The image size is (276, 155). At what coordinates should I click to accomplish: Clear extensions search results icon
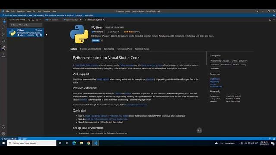[x=37, y=20]
